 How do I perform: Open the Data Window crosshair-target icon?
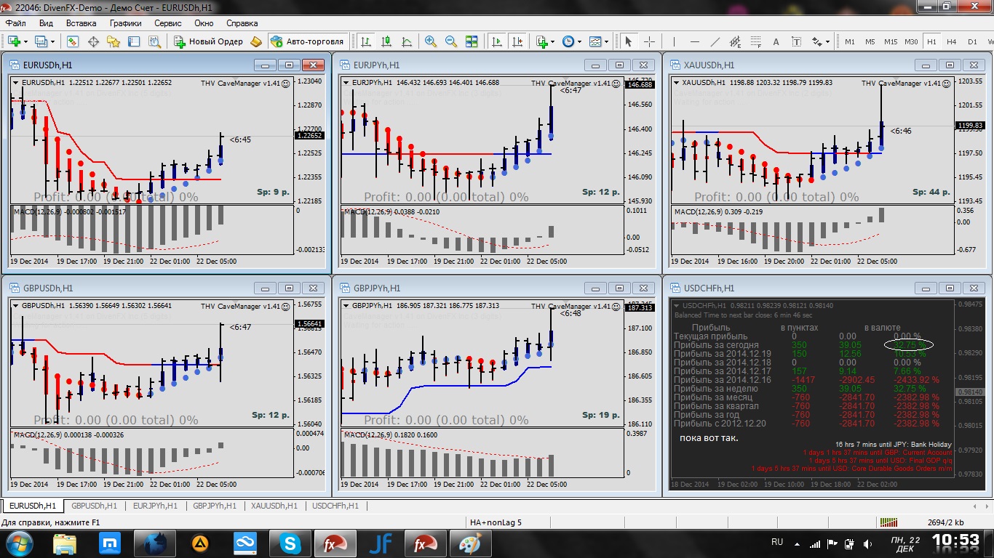(93, 41)
